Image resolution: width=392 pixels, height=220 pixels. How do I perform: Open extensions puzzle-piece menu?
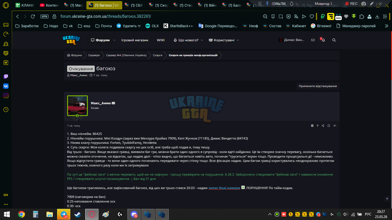[x=362, y=16]
